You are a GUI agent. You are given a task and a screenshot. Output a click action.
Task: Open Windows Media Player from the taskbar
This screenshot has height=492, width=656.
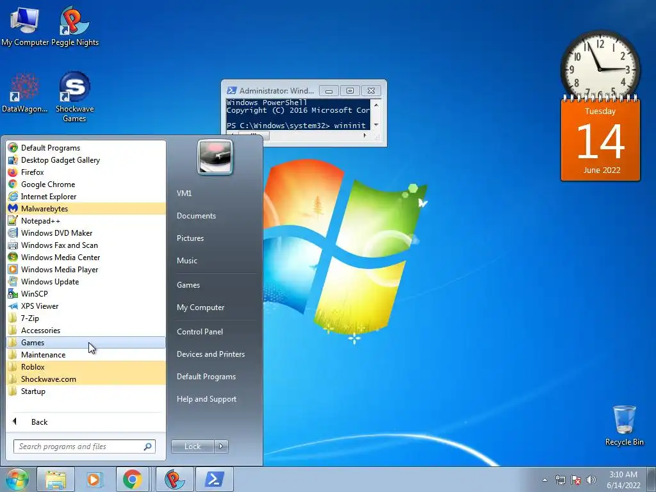click(x=94, y=479)
